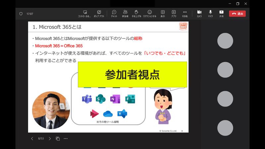Select the third participant avatar

coord(225,99)
